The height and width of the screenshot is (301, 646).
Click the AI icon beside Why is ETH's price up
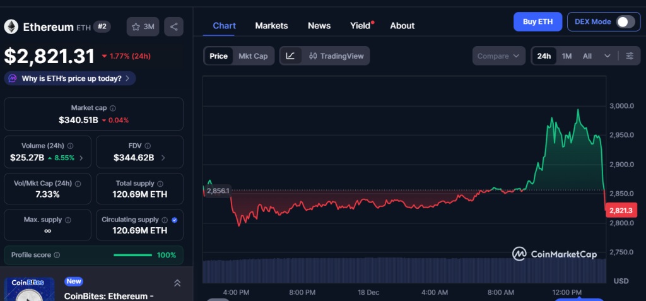click(13, 78)
